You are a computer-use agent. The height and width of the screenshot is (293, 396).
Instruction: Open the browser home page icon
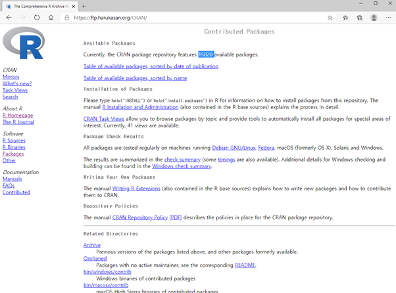[x=51, y=18]
